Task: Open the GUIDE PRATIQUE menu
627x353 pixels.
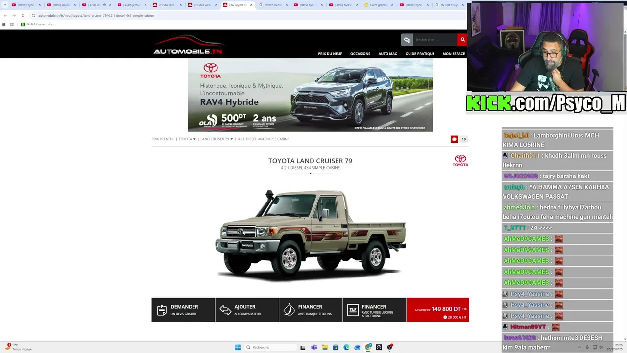Action: click(x=420, y=54)
